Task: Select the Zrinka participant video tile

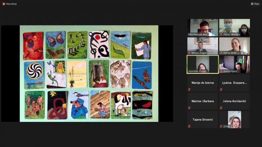Action: [235, 120]
